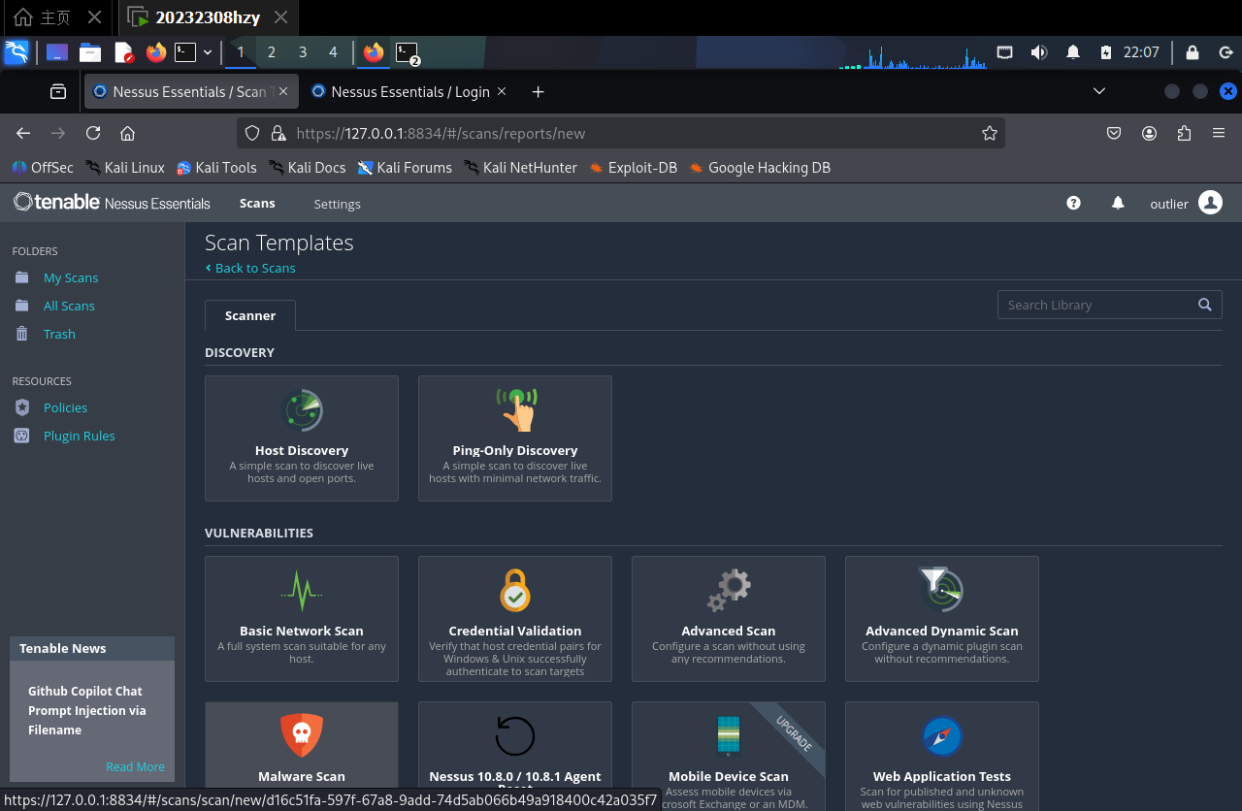
Task: Open the Firefox account icon
Action: (1150, 133)
